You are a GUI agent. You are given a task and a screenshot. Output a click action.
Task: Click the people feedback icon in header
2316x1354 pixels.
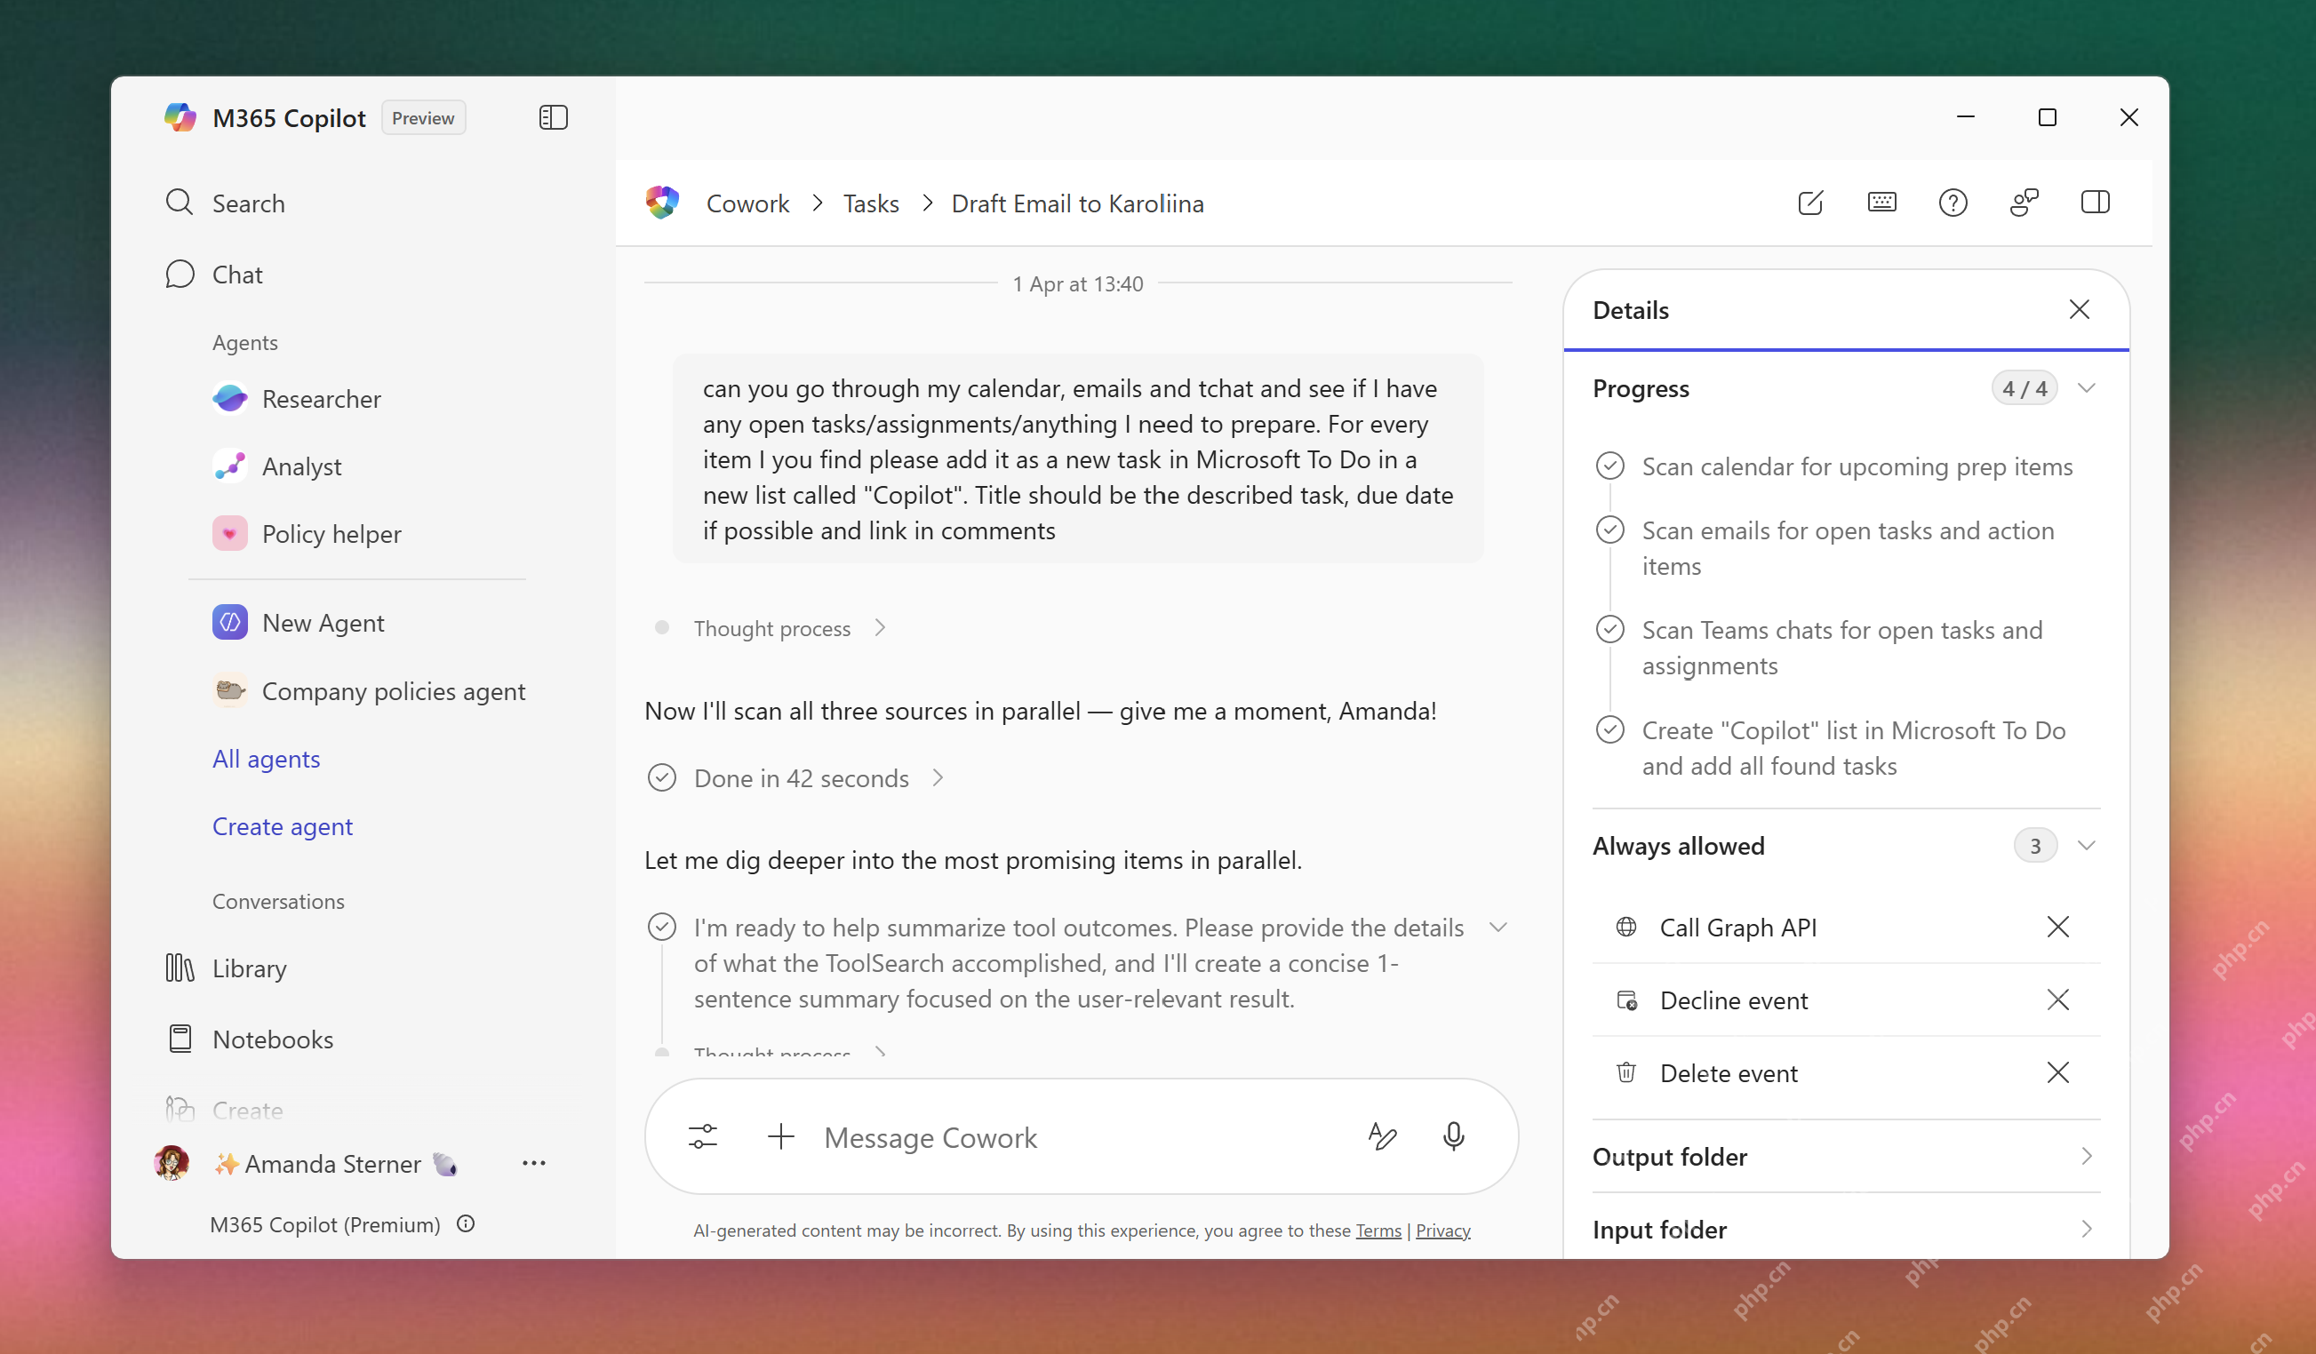pyautogui.click(x=2024, y=203)
